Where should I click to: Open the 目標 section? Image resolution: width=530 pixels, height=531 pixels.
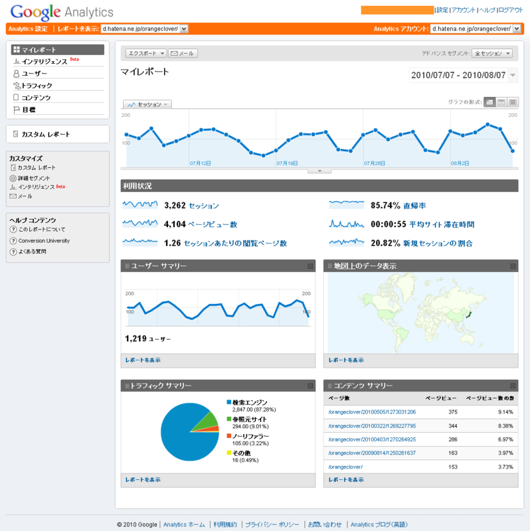(24, 110)
